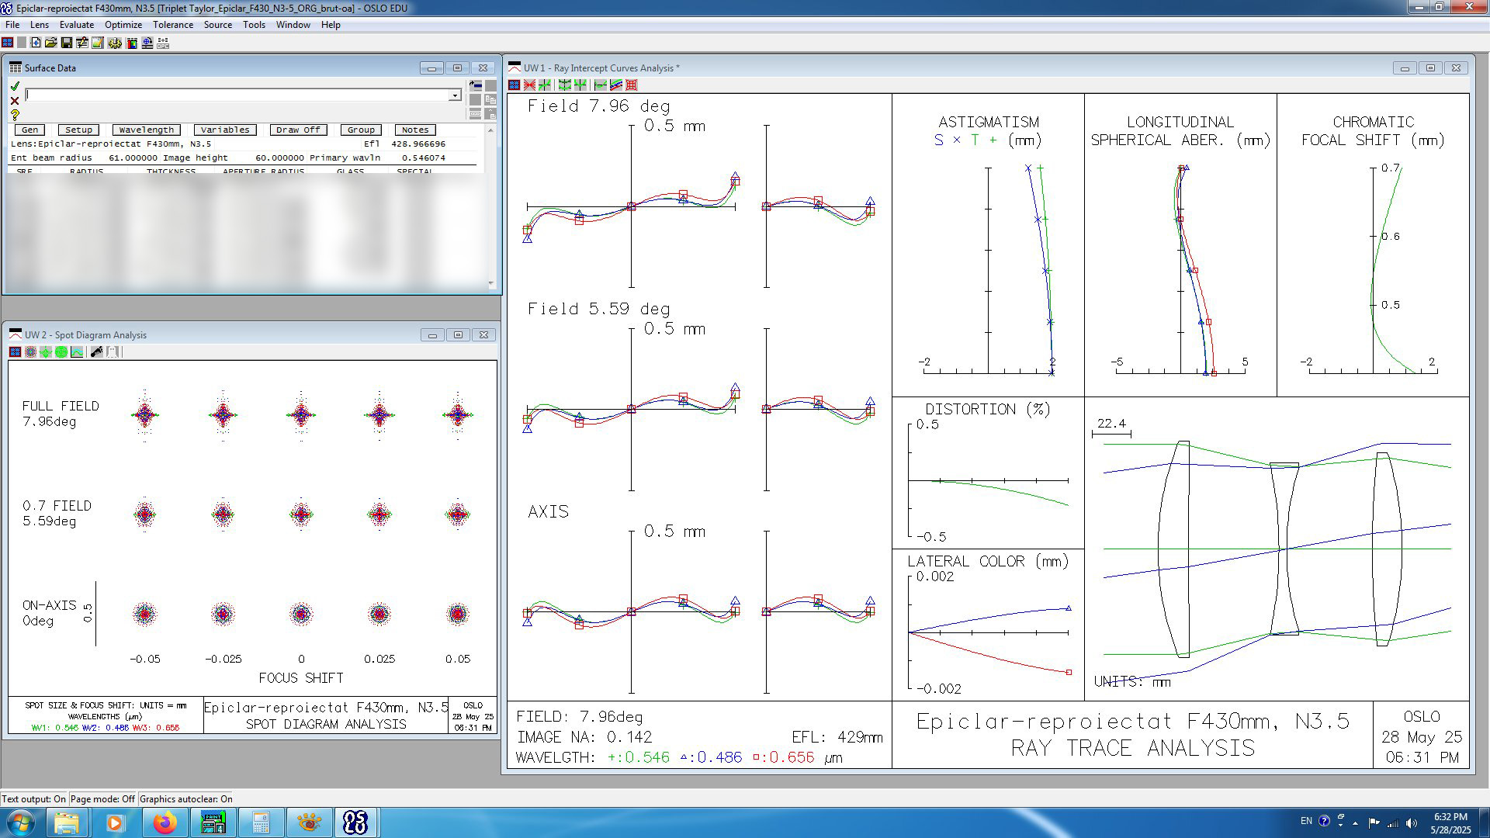Click the OSLO application icon in the taskbar
Screen dimensions: 1490x838
click(x=355, y=822)
